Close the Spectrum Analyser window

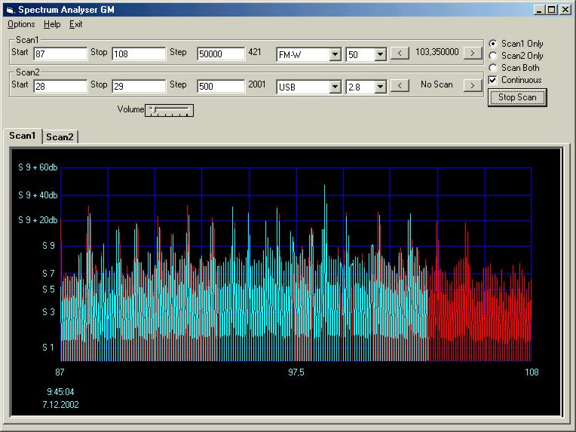point(565,10)
